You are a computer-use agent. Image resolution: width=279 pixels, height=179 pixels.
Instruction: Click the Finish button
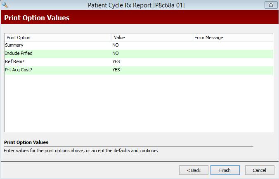(225, 170)
